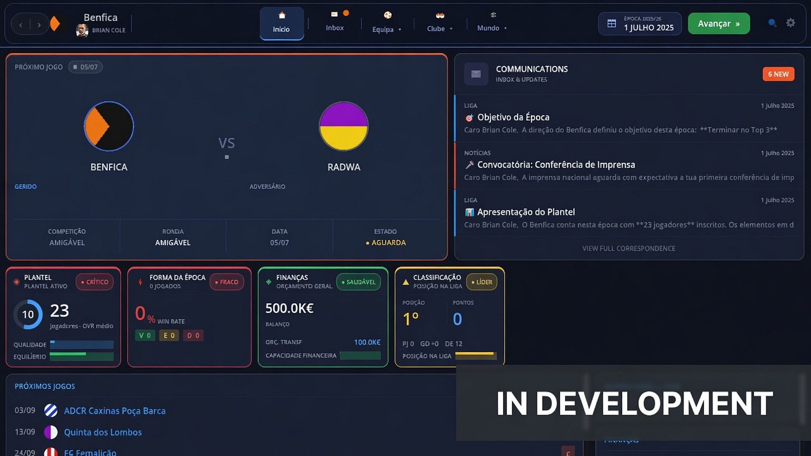The width and height of the screenshot is (811, 456).
Task: Click the 1º league position value
Action: pos(411,319)
